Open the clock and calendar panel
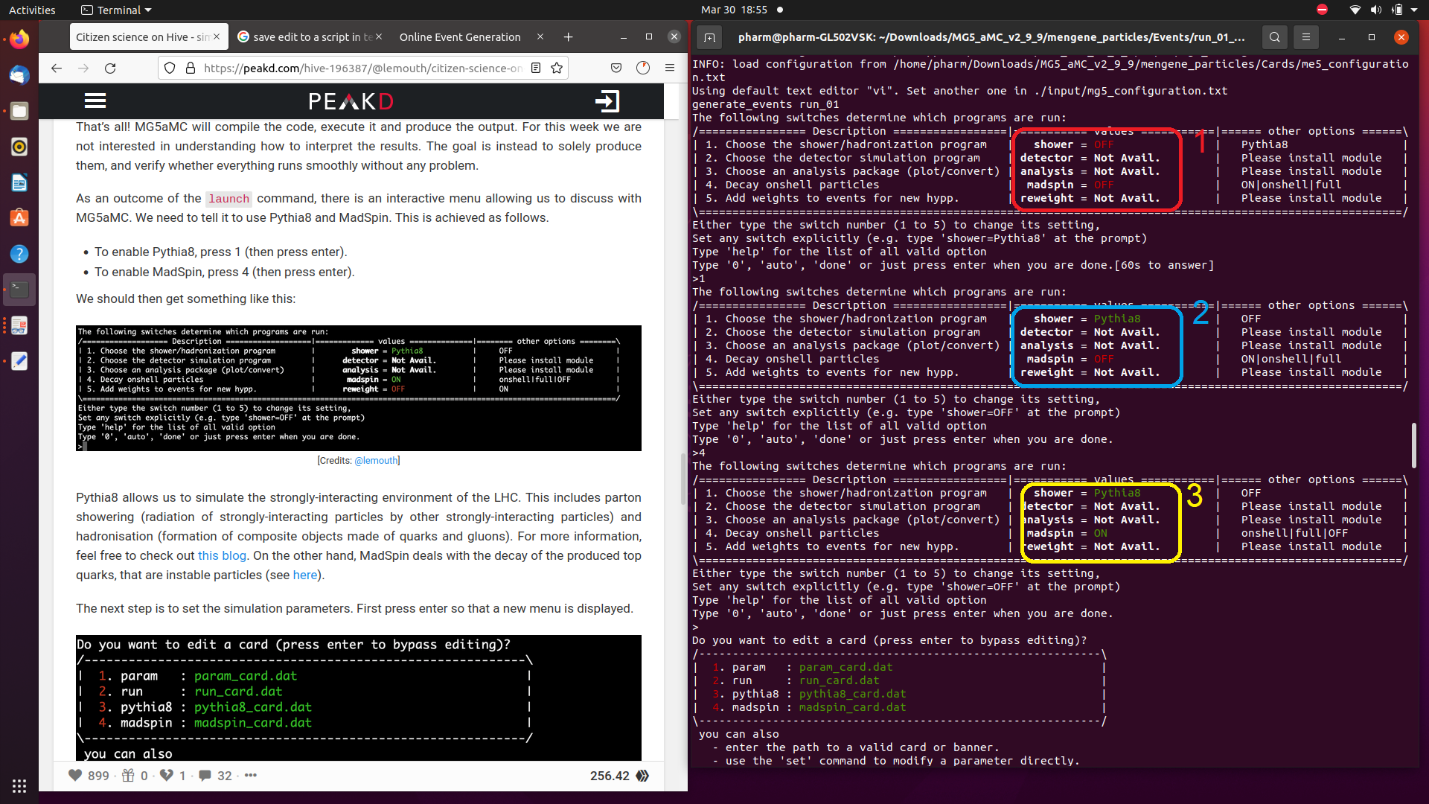The height and width of the screenshot is (804, 1429). (x=734, y=10)
